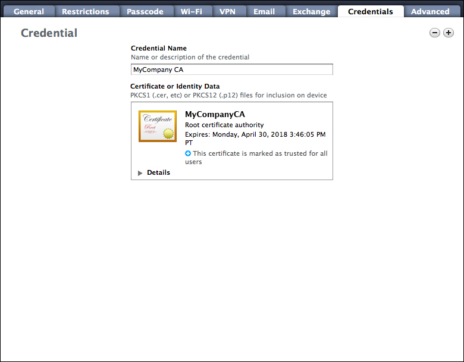This screenshot has height=362, width=464.
Task: Click the 'marked as trusted' status text
Action: point(259,153)
